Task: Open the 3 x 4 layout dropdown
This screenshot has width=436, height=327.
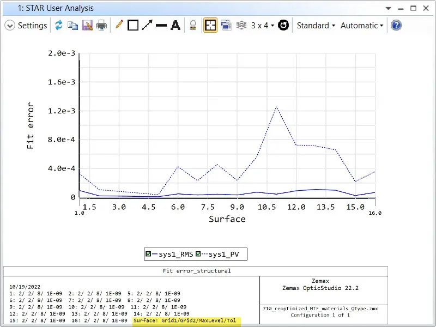Action: coord(263,26)
